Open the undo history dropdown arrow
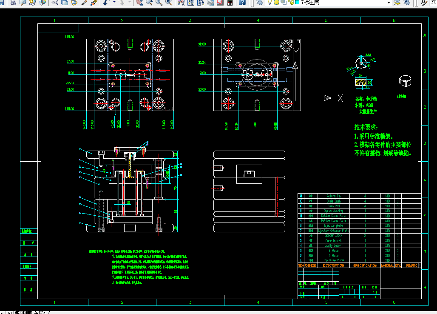The image size is (437, 314). [x=114, y=2]
